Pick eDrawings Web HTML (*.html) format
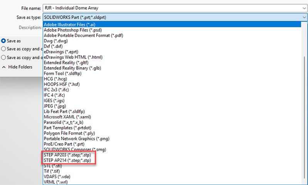The height and width of the screenshot is (185, 308). coord(172,57)
